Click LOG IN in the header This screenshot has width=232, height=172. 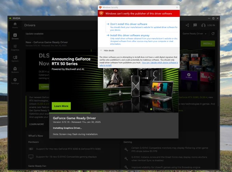[x=211, y=25]
